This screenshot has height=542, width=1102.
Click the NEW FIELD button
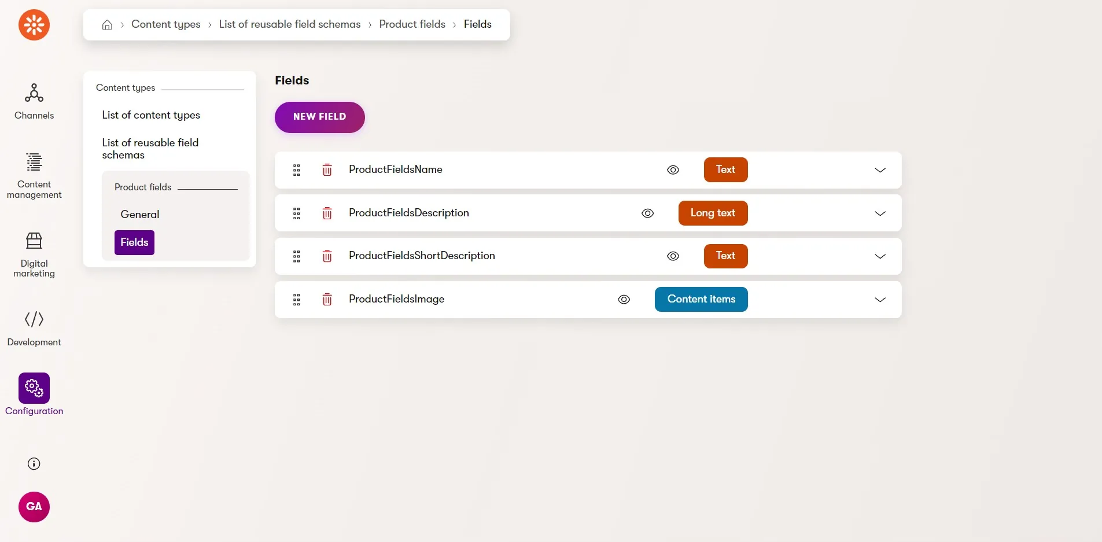click(320, 117)
